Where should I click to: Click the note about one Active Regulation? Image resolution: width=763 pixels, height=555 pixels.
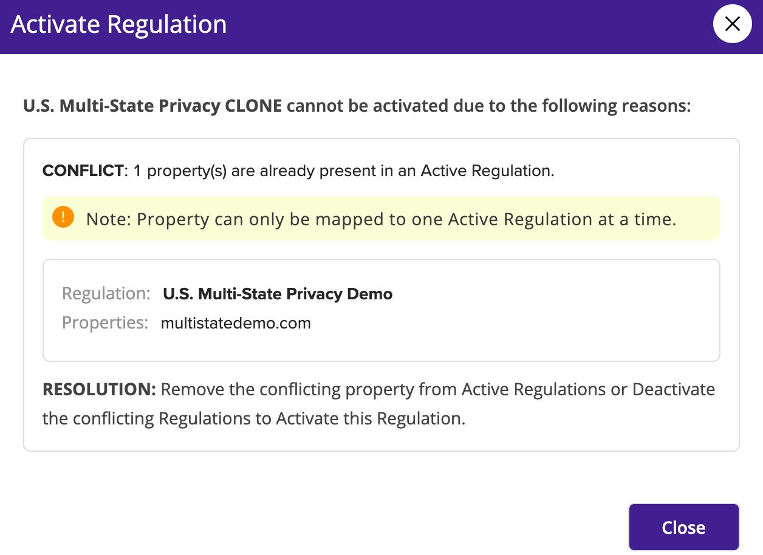[381, 219]
